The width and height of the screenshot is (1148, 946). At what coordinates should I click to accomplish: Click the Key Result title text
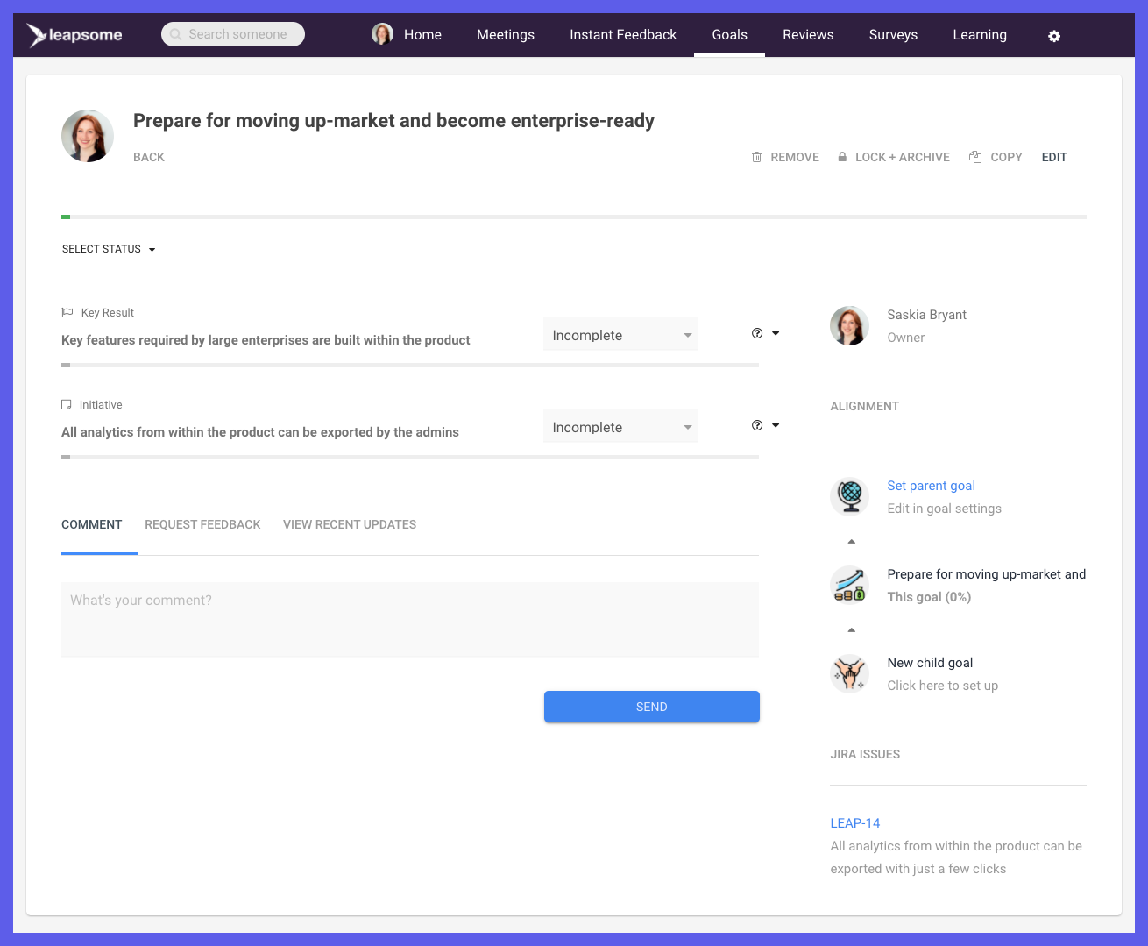(x=266, y=340)
